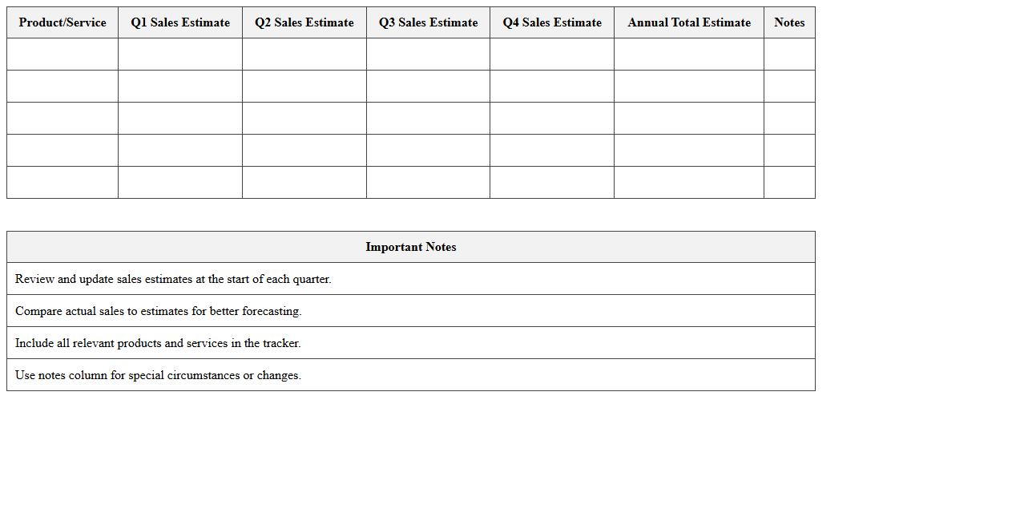Click the Annual Total Estimate header
The image size is (1024, 521).
tap(689, 22)
